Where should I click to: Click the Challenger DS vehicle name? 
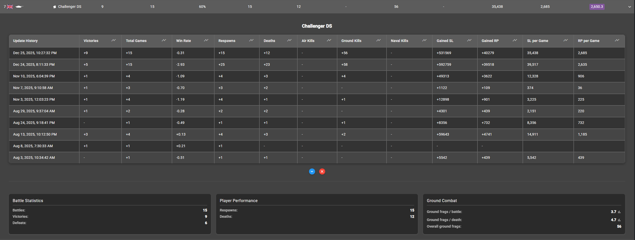70,7
